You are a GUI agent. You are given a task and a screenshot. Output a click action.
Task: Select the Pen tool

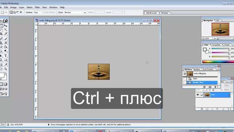1,60
